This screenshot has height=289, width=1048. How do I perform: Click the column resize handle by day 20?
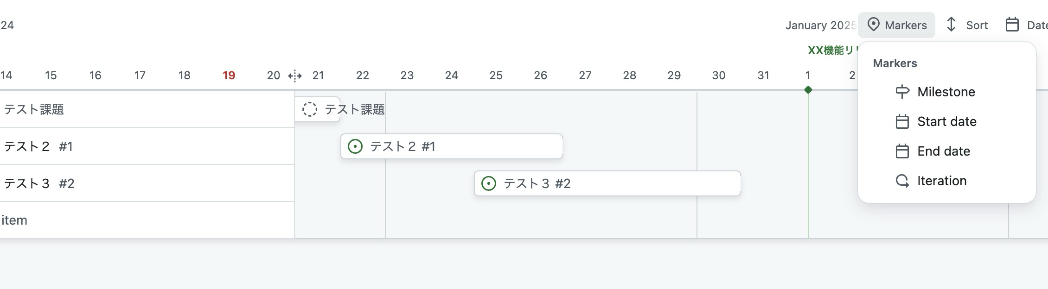coord(295,75)
